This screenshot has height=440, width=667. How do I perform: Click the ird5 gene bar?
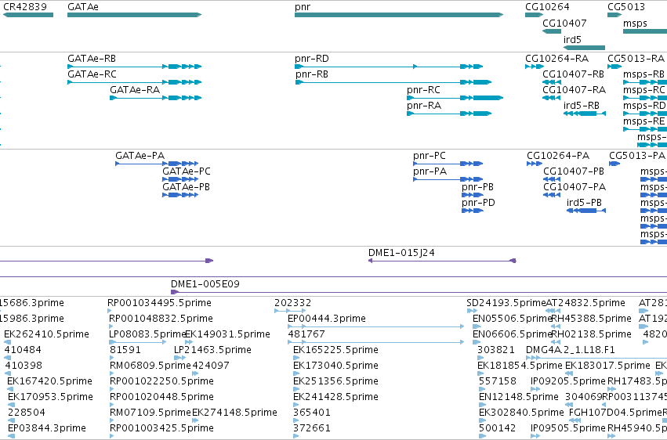(584, 48)
